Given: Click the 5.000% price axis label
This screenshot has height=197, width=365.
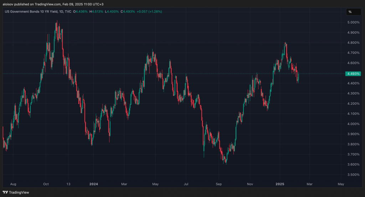Looking at the screenshot, I should click(353, 22).
